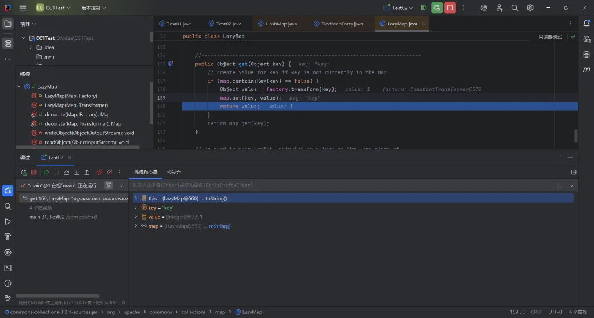Collapse LazyMap node in structure tree

point(19,86)
